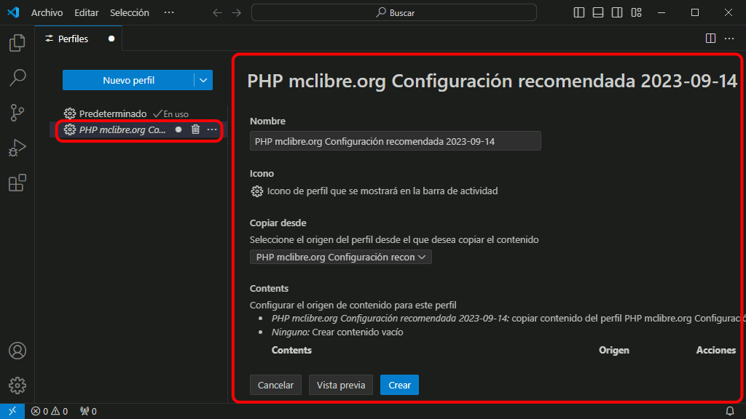Go forward with the right arrow
This screenshot has width=746, height=419.
pos(237,13)
